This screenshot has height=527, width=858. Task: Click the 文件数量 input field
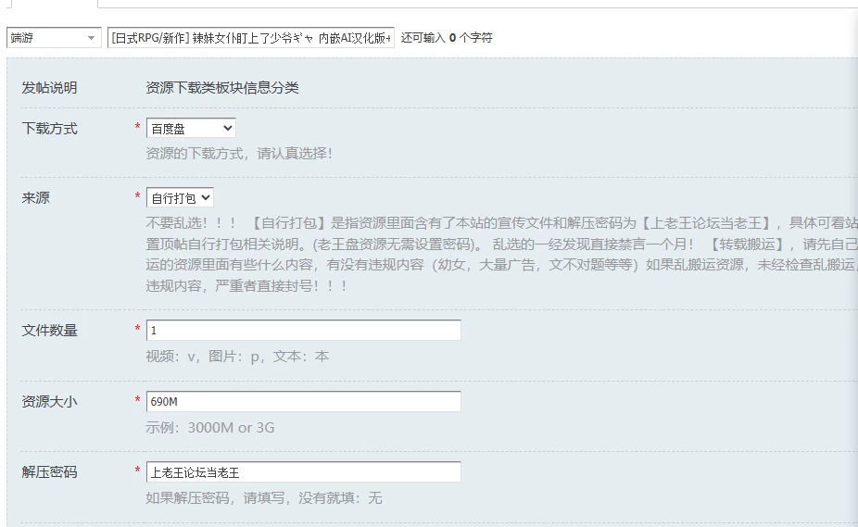(304, 330)
